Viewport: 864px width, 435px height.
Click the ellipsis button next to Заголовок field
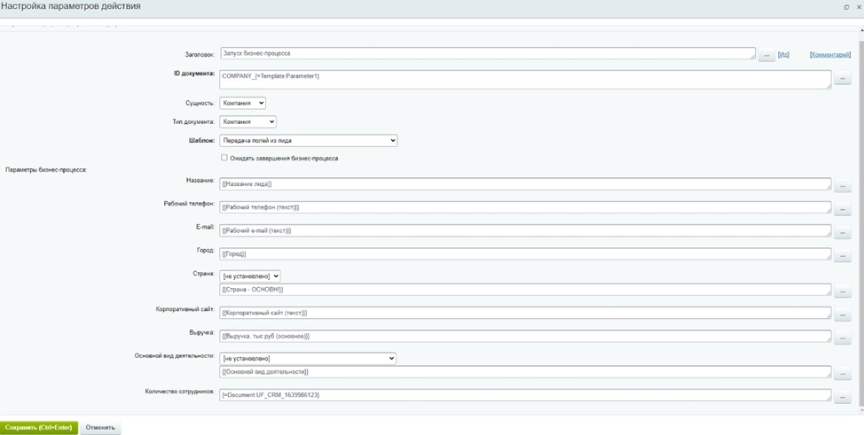(x=766, y=55)
